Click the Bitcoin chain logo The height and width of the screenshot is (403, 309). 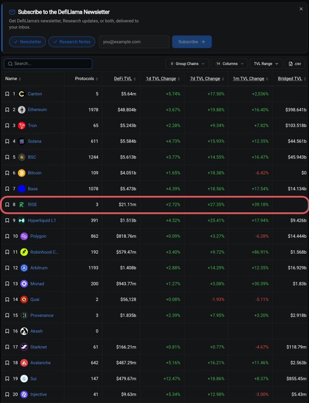pyautogui.click(x=21, y=173)
